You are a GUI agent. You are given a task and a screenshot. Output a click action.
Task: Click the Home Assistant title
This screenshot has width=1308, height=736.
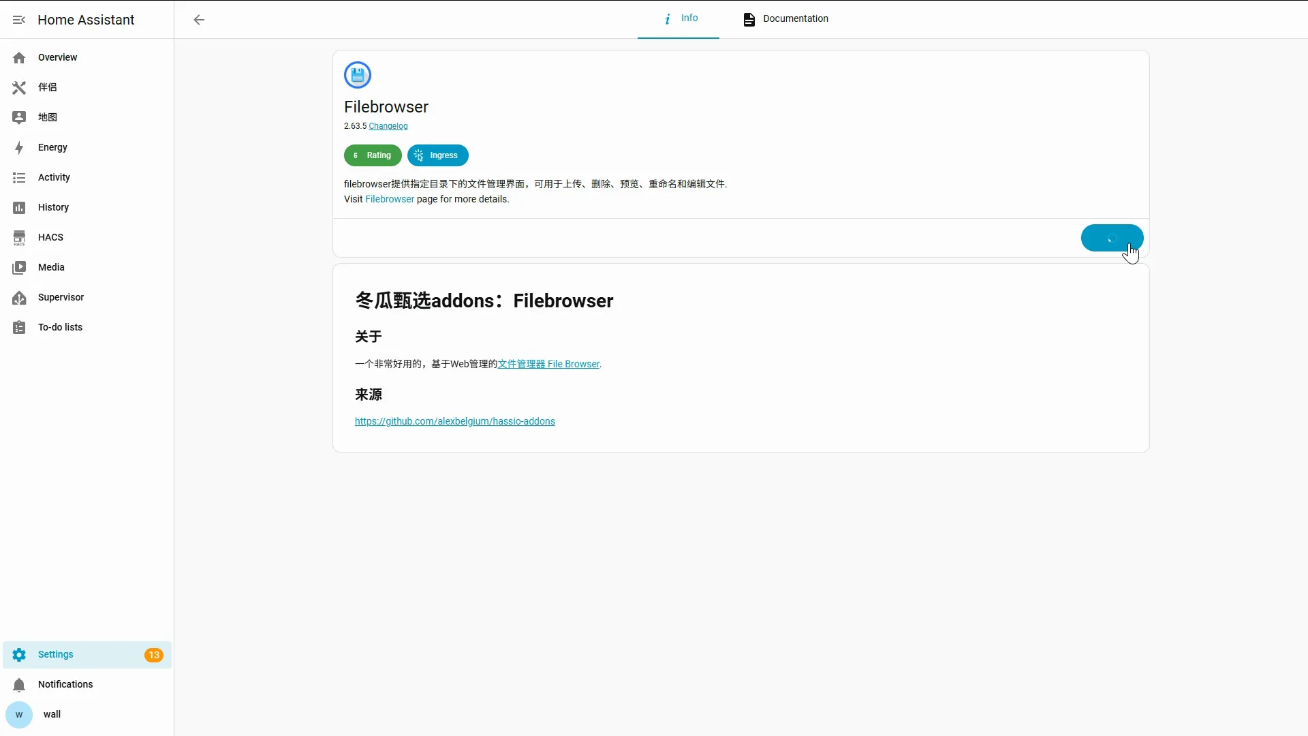point(86,20)
